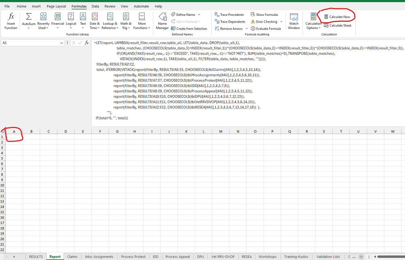This screenshot has height=260, width=405.
Task: Click Trace Precedents
Action: [229, 15]
